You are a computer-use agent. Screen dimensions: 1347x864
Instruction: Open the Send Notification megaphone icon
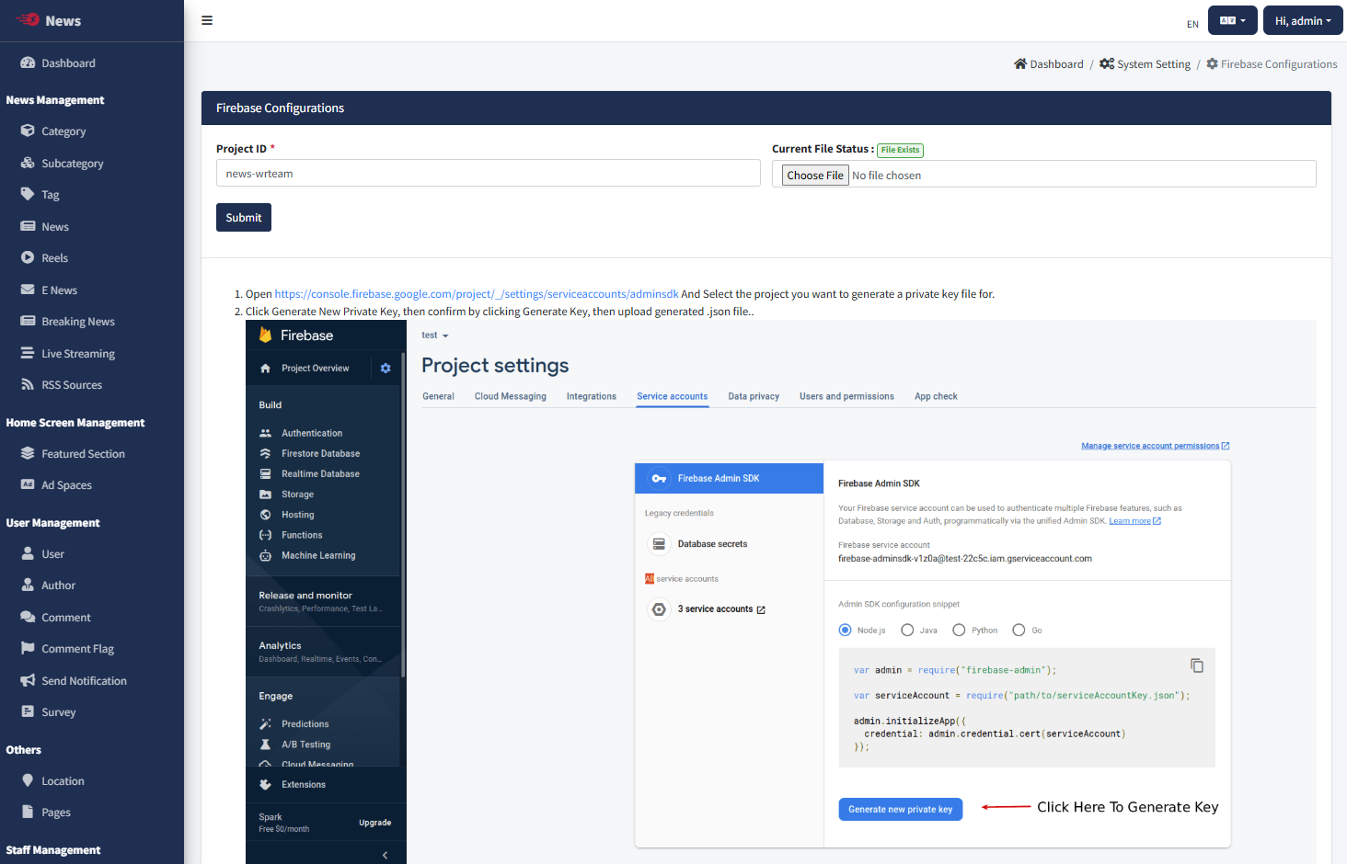tap(28, 680)
